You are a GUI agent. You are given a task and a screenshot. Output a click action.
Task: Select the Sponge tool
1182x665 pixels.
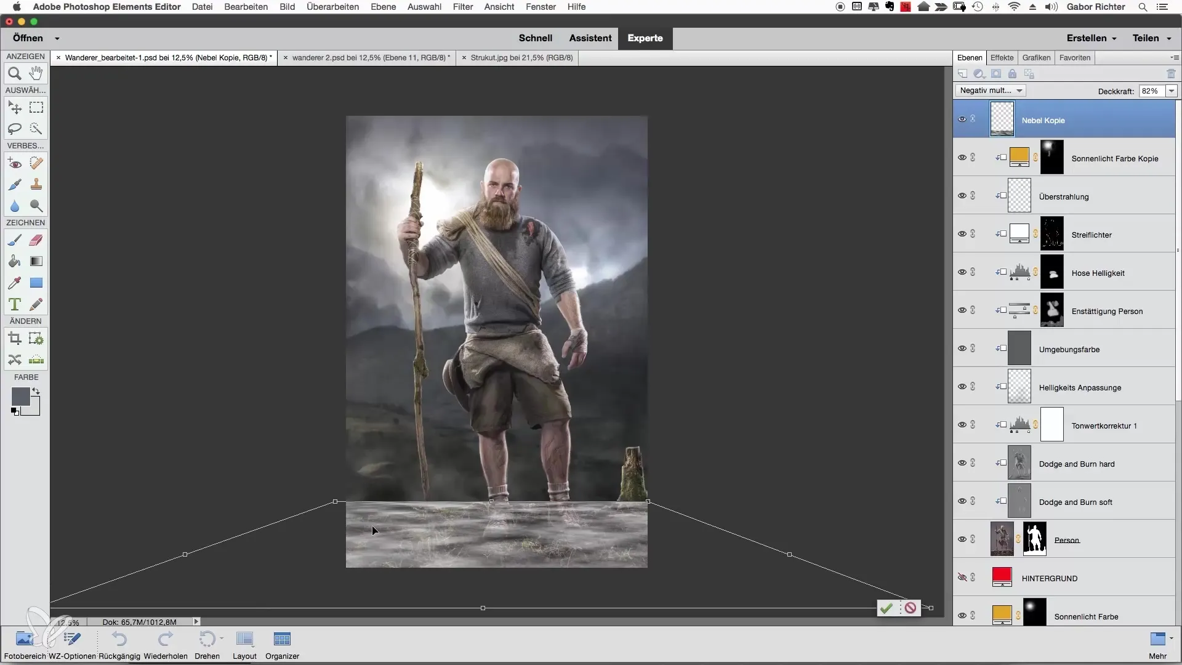[x=36, y=206]
